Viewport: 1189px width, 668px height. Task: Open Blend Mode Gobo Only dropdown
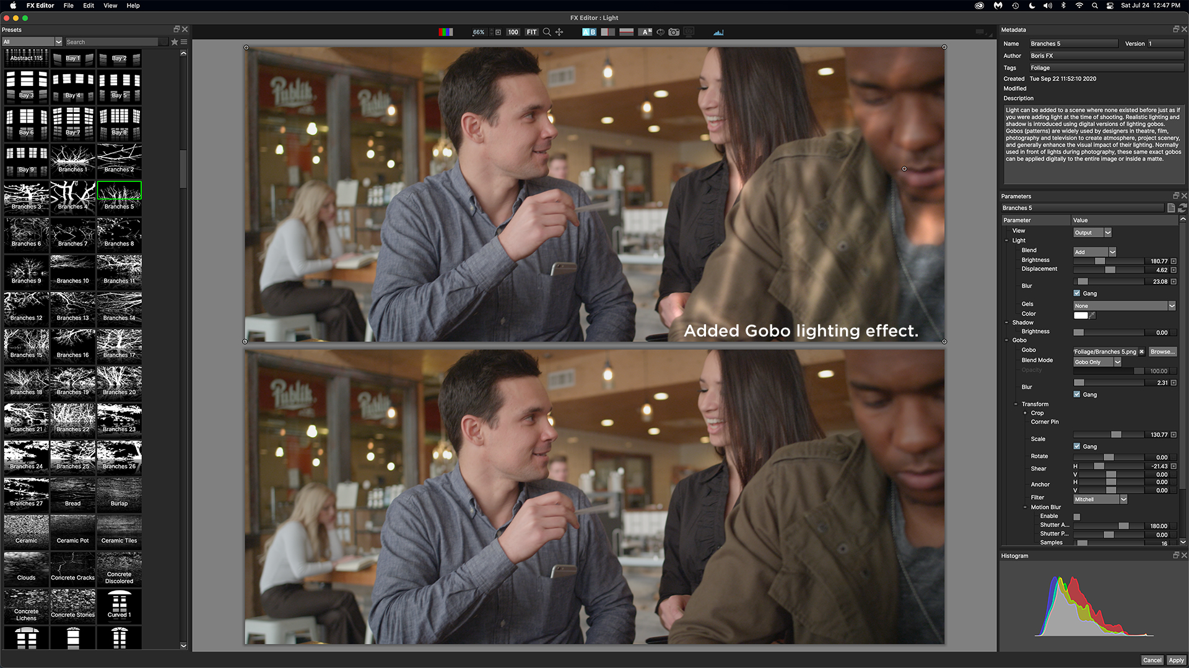pyautogui.click(x=1097, y=362)
